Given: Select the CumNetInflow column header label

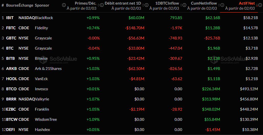Looking at the screenshot, I should (204, 3).
